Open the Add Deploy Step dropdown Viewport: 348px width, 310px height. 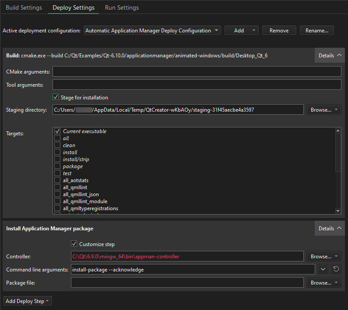pyautogui.click(x=28, y=301)
